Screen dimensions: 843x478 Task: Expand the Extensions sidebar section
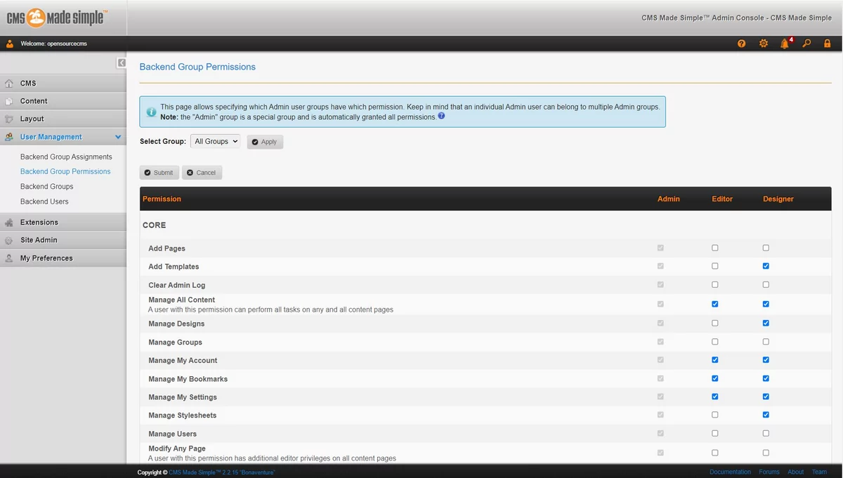point(63,223)
